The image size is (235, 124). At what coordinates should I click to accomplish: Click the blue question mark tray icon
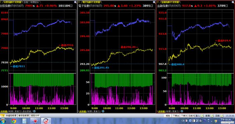(x=205, y=121)
